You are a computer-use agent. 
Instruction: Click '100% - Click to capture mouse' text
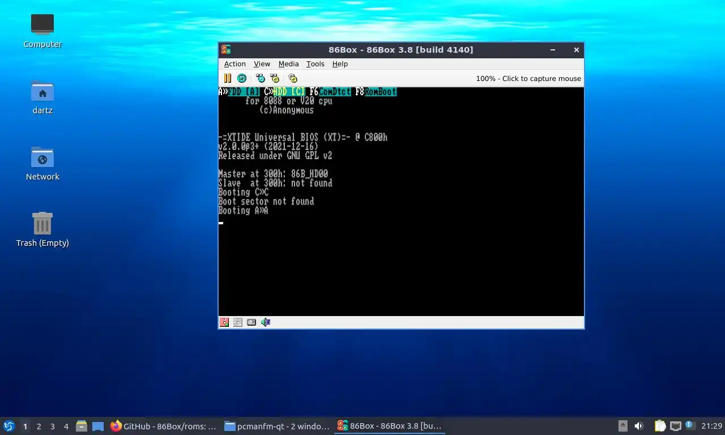tap(528, 79)
